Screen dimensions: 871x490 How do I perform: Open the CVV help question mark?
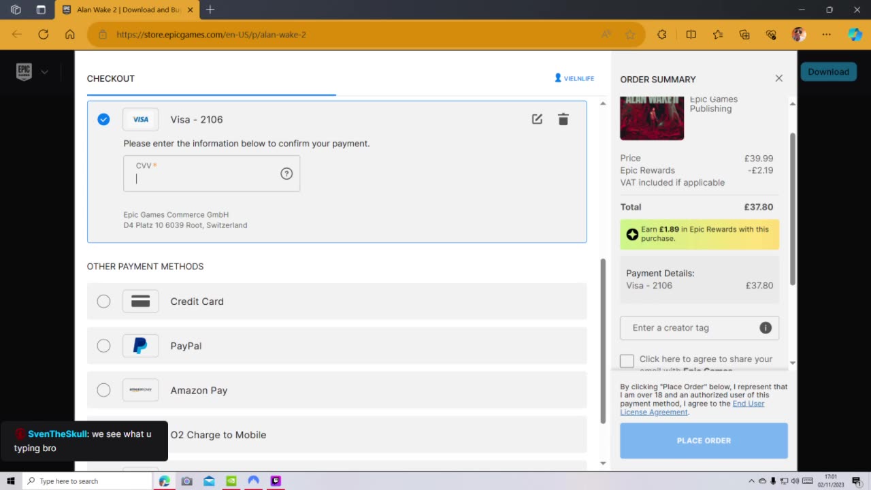click(x=286, y=174)
